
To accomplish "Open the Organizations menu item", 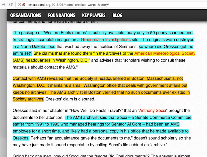I will [26, 15].
